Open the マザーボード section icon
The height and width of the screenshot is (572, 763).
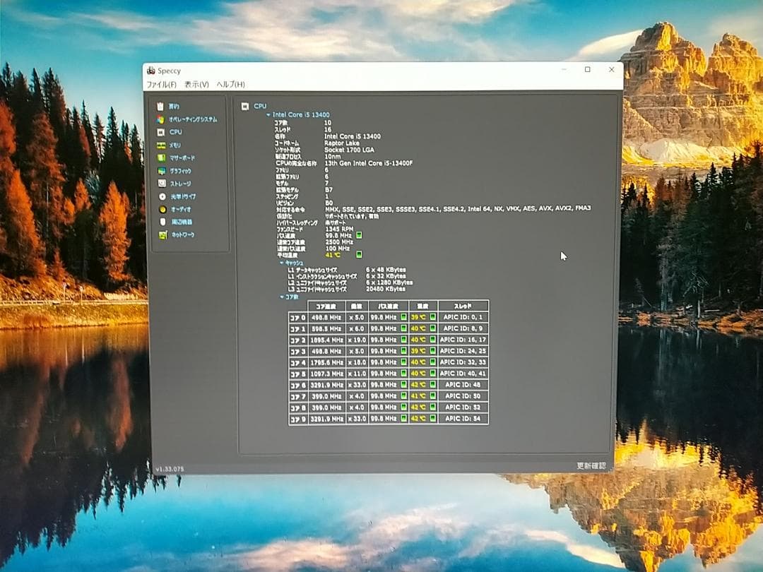(160, 157)
